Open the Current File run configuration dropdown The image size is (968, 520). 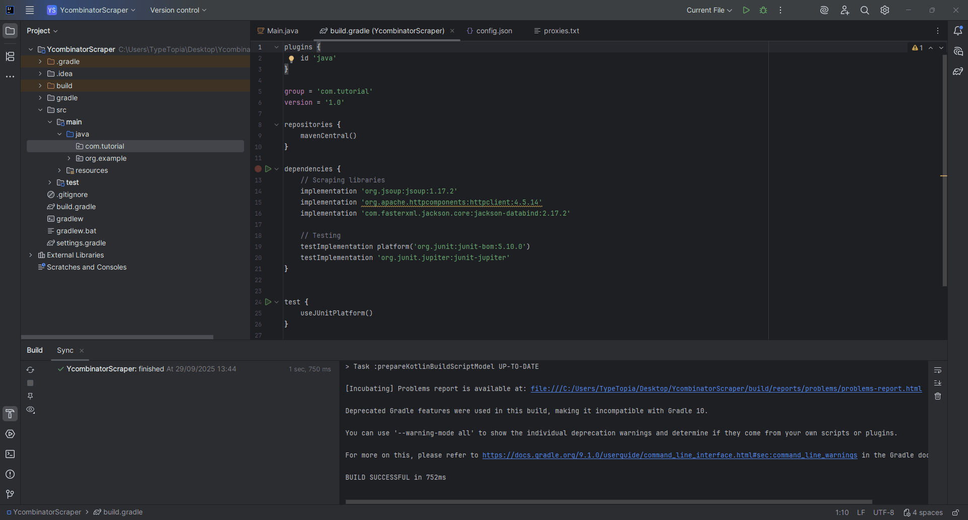[x=709, y=10]
